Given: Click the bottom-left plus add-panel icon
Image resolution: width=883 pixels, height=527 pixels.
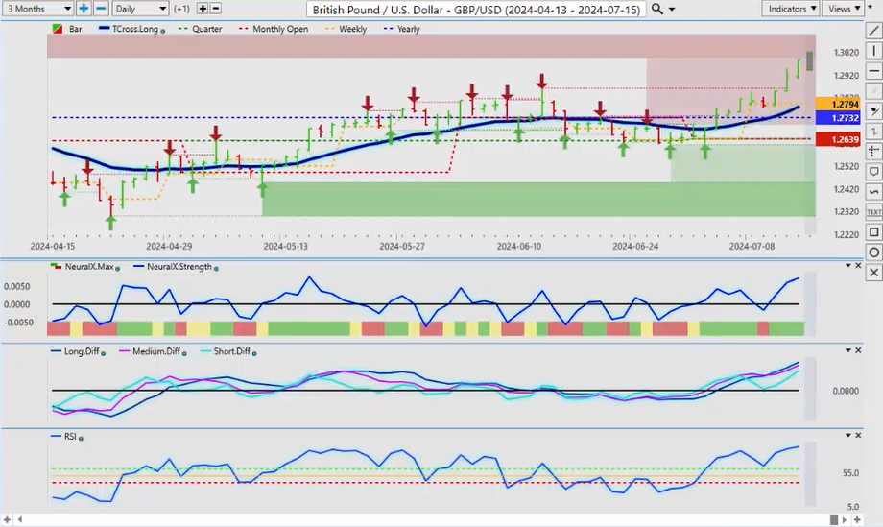Looking at the screenshot, I should [8, 519].
